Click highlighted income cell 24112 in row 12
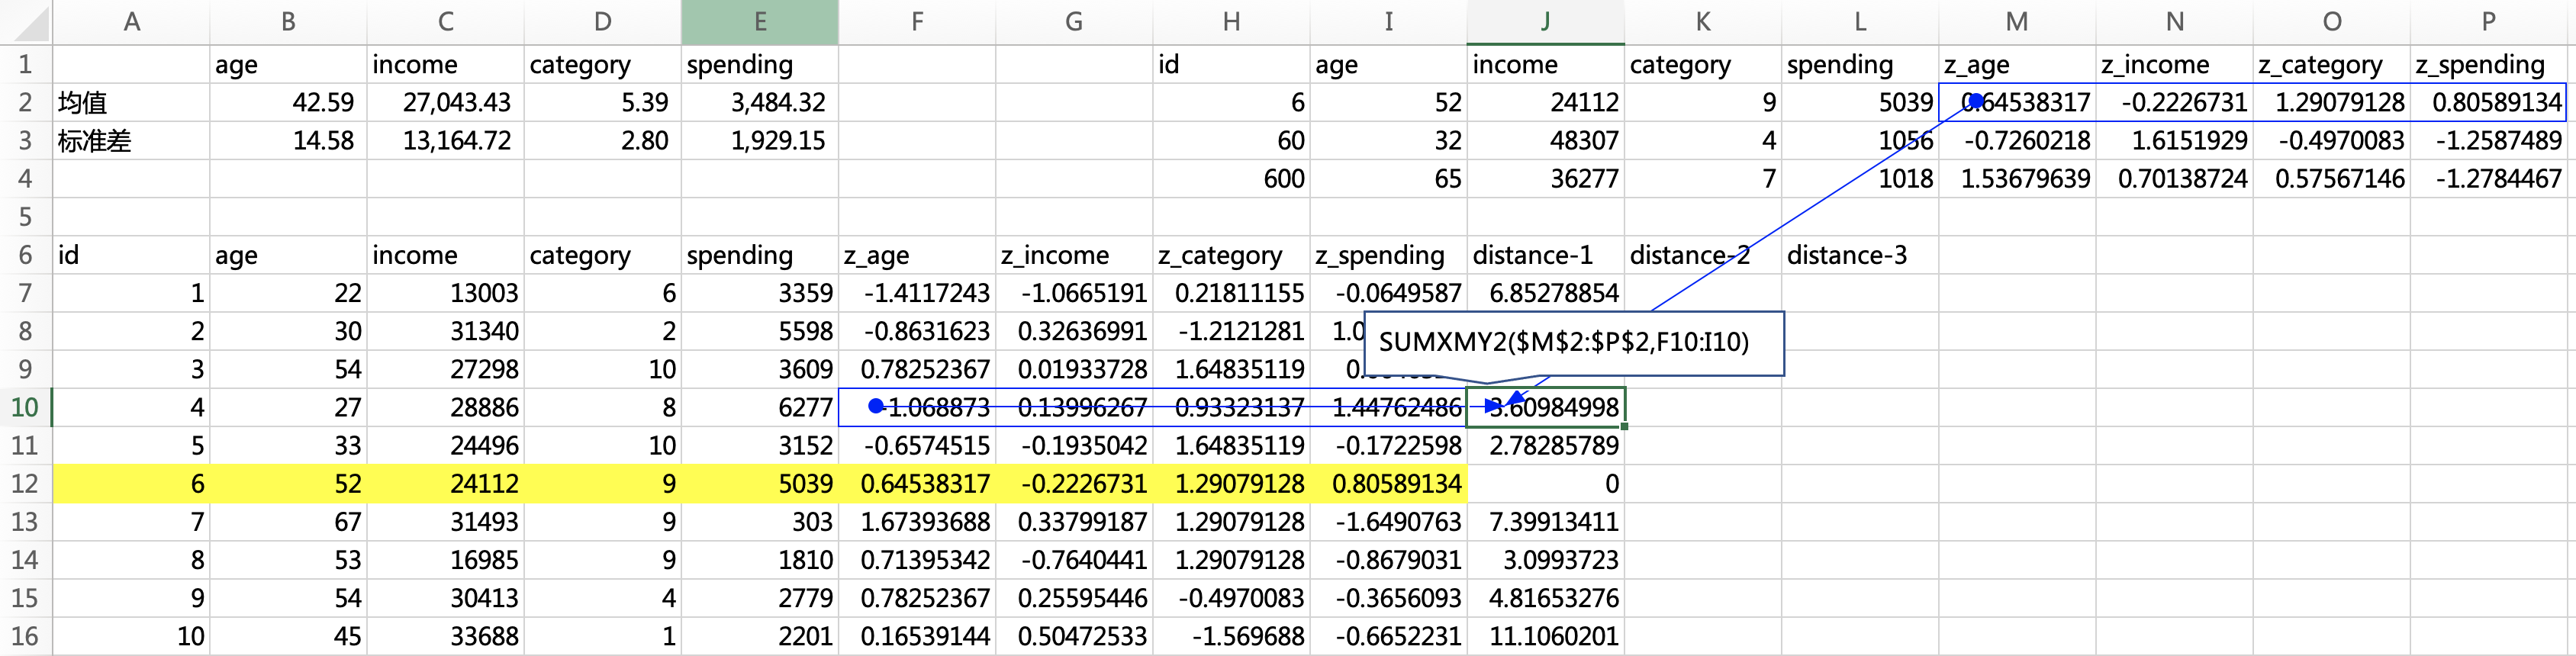The width and height of the screenshot is (2576, 656). [x=445, y=484]
